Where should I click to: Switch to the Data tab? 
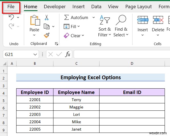point(96,7)
